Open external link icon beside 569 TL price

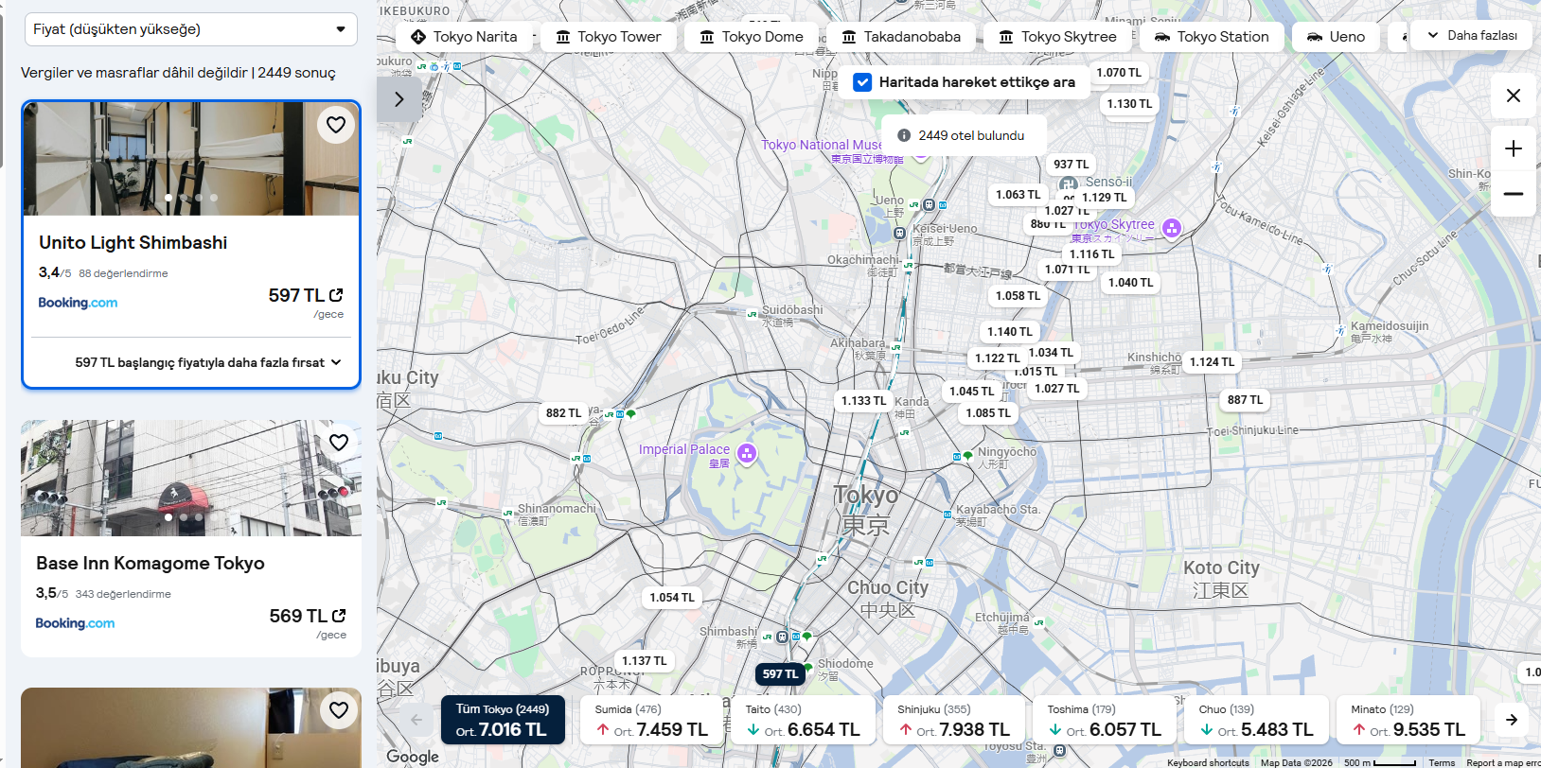tap(339, 616)
